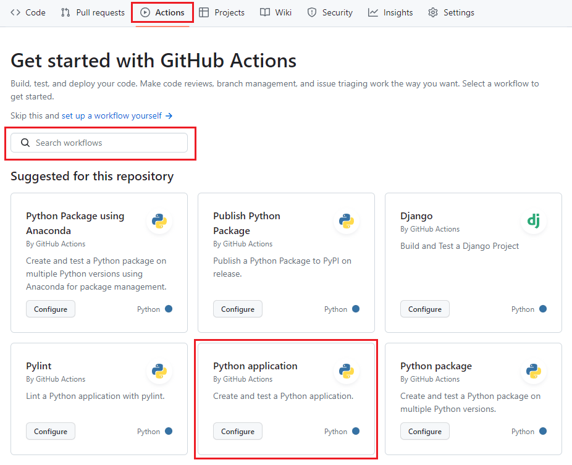
Task: Open the repository Settings tab
Action: 452,12
